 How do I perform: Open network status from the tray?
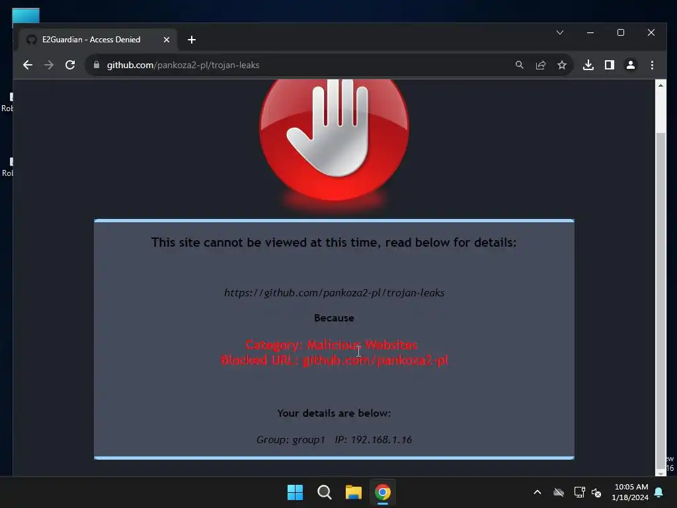point(579,492)
